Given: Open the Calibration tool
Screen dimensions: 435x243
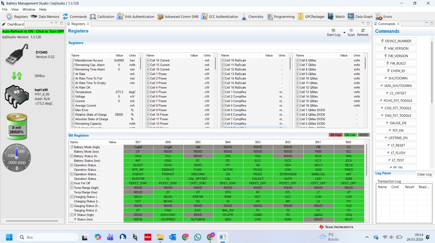Looking at the screenshot, I should tap(93, 17).
